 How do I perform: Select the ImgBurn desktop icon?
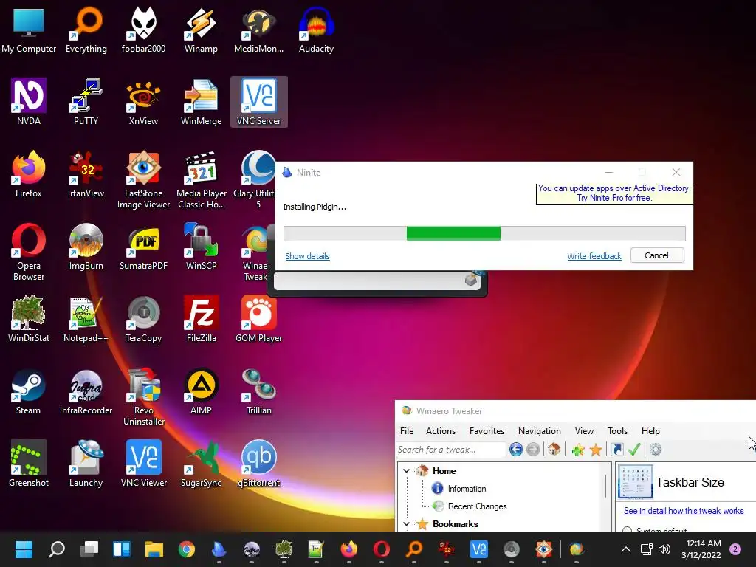click(x=86, y=247)
